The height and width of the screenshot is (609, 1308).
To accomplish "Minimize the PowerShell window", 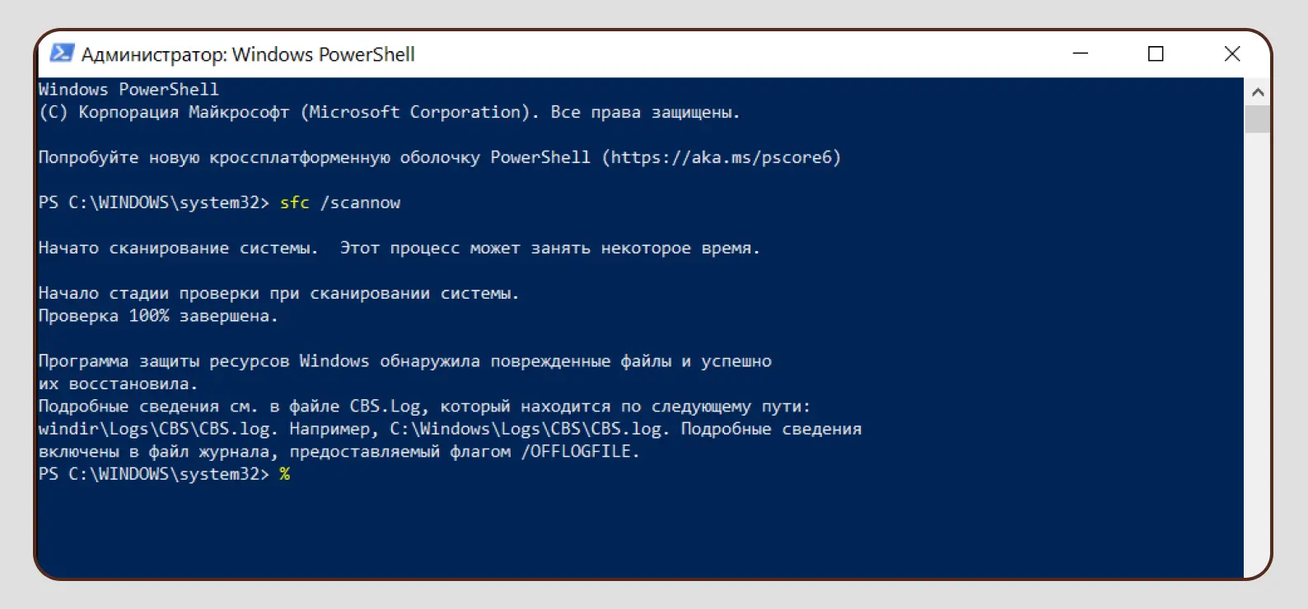I will 1081,53.
